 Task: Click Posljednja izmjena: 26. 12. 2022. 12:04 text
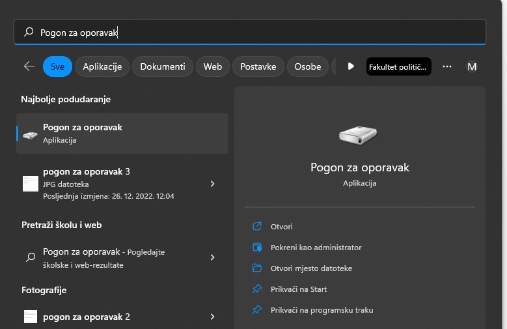click(x=108, y=196)
